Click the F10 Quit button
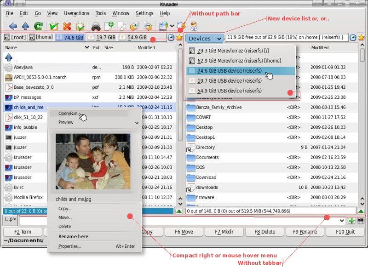 [345, 232]
